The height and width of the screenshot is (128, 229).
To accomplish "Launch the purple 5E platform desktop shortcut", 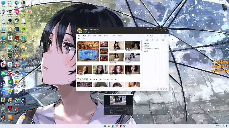I will tap(3, 82).
